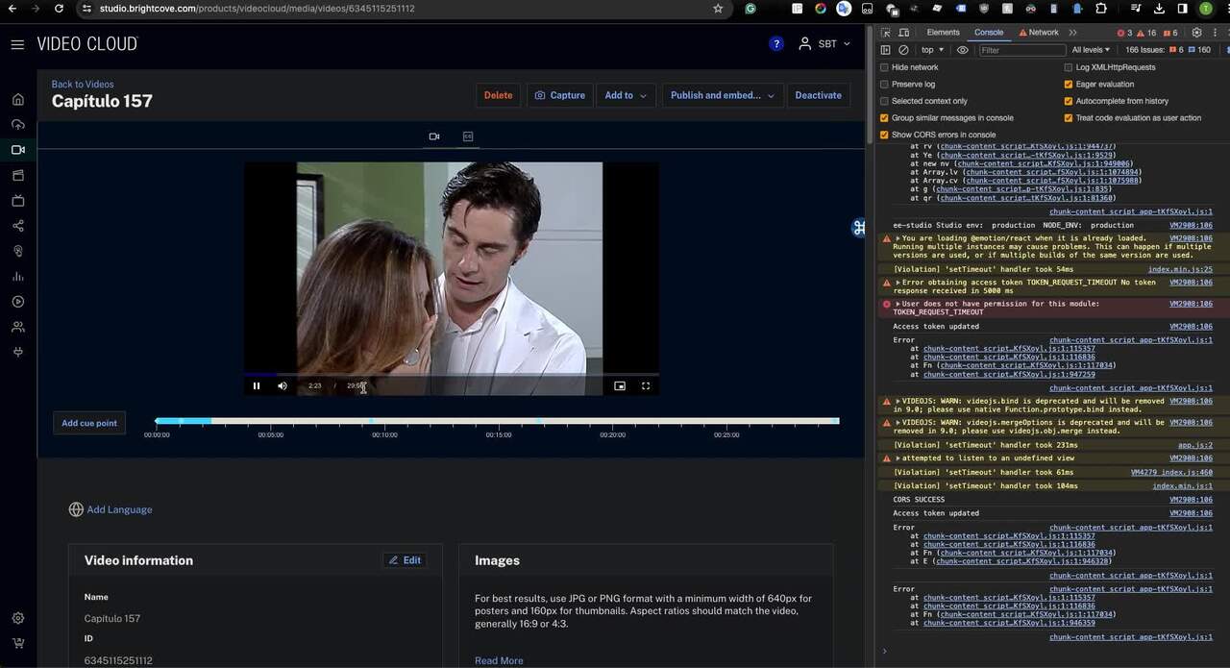Disable Autocomplete from history checkbox
This screenshot has height=668, width=1230.
click(1069, 101)
